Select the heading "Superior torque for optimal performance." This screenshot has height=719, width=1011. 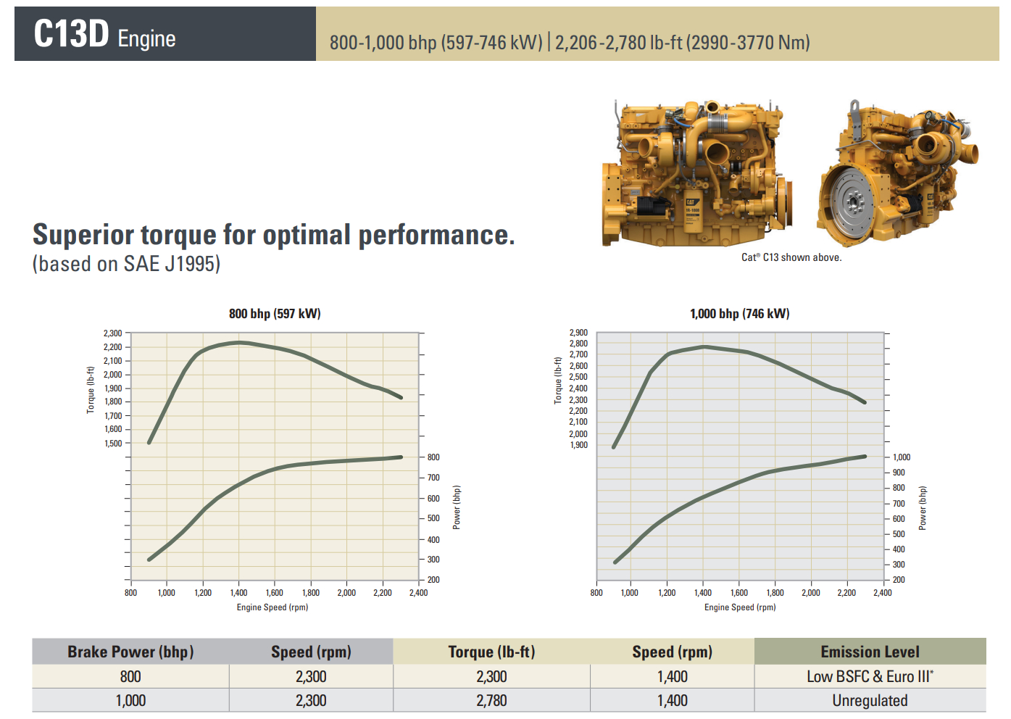(x=274, y=235)
